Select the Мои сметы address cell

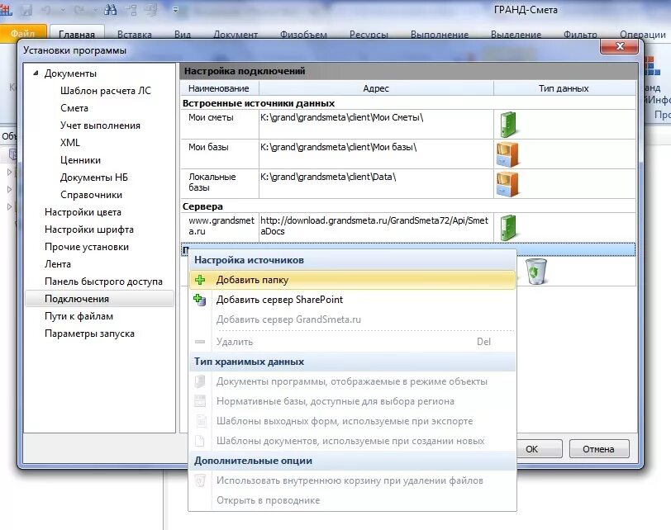click(x=376, y=124)
